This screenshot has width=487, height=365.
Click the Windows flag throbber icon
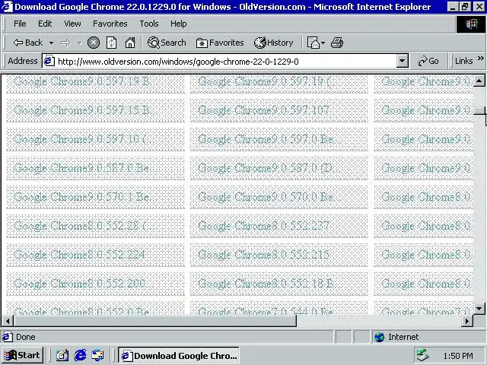tap(470, 24)
